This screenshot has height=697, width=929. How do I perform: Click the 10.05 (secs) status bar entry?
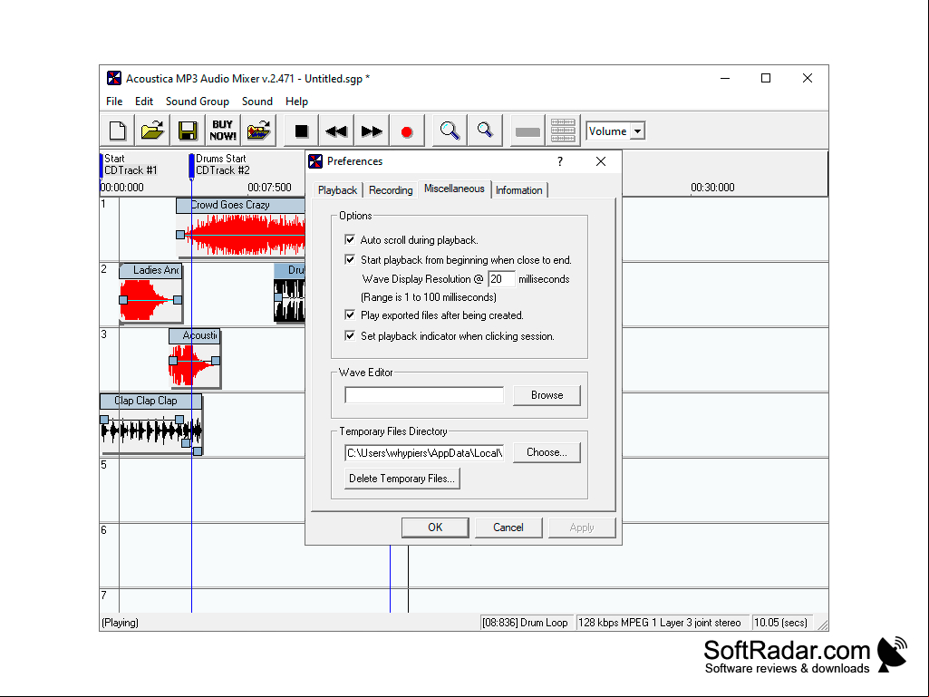pos(781,623)
